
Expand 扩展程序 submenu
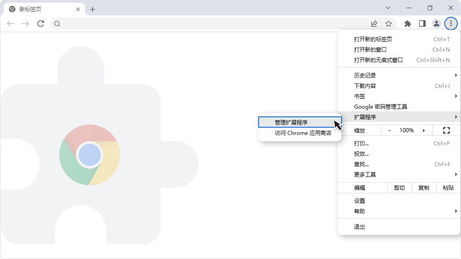399,117
